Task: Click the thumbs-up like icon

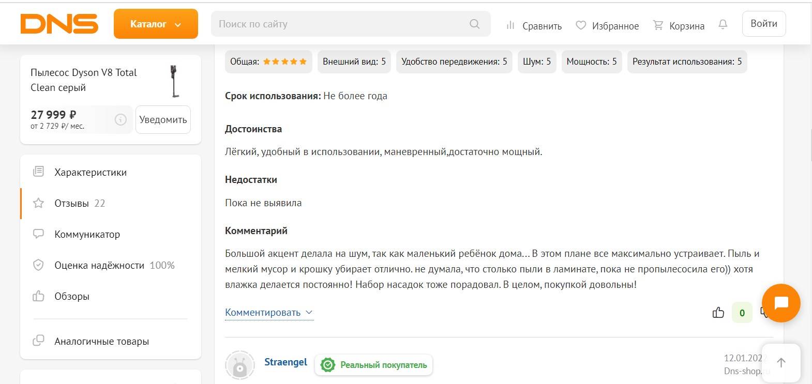Action: coord(718,312)
